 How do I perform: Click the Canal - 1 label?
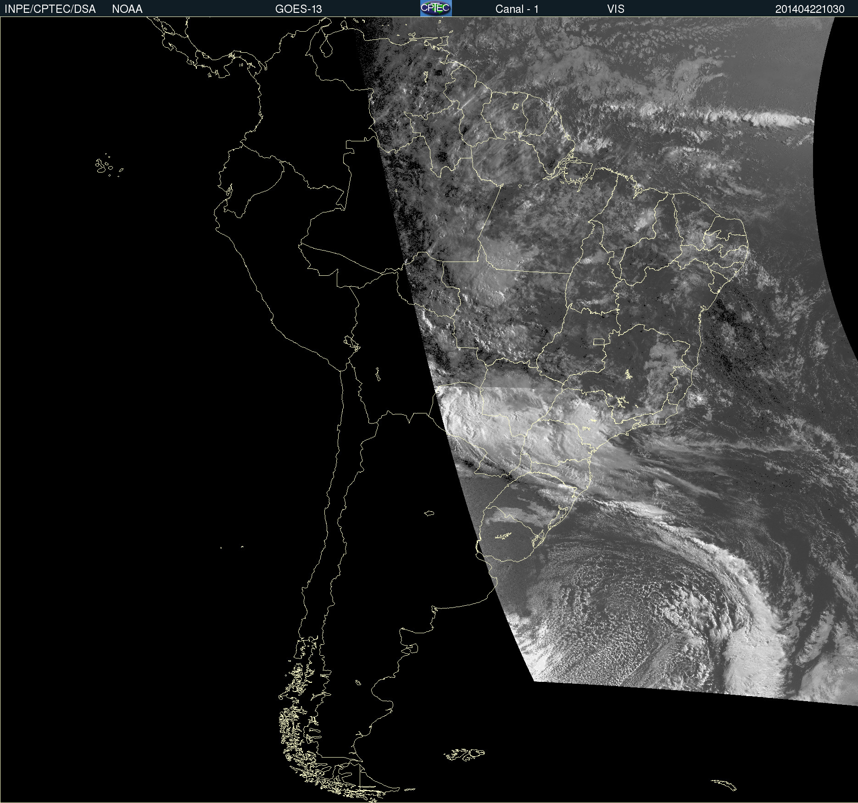pos(517,9)
